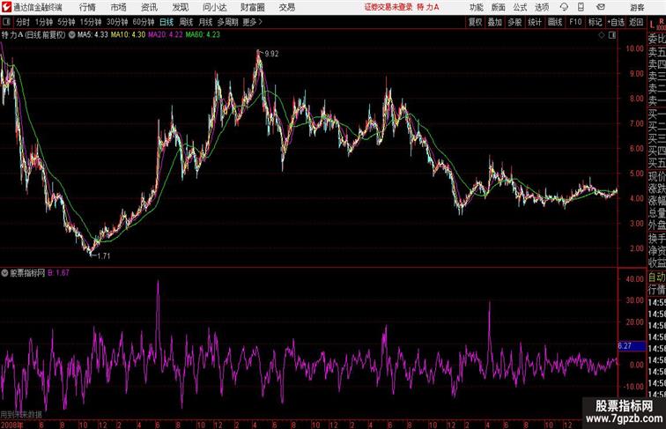This screenshot has height=429, width=666.
Task: Click the 证券交易未登录 login status link
Action: 388,7
